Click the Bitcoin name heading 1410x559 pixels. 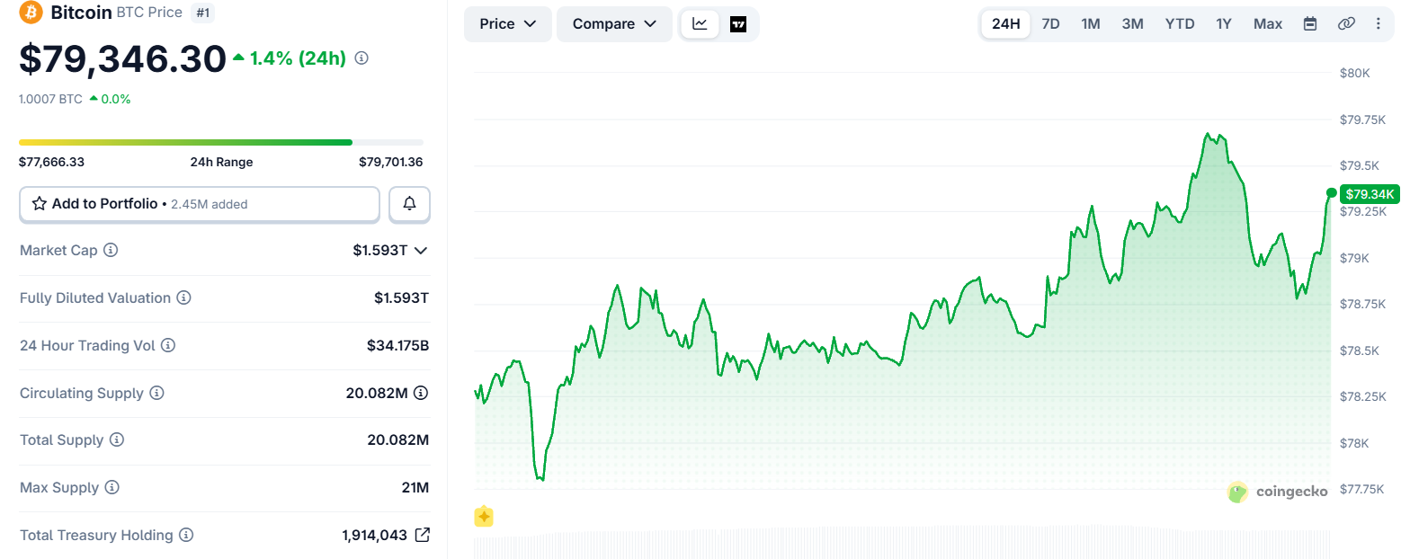pos(81,13)
